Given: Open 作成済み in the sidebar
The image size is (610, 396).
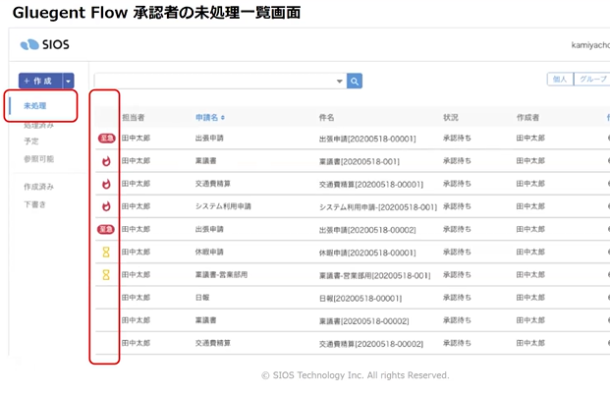Looking at the screenshot, I should tap(38, 187).
